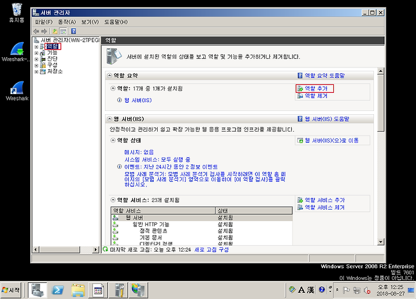Click 이벤트: 지난 24시간 동안 2 정보 이벤트 link
The height and width of the screenshot is (299, 416).
[x=171, y=167]
